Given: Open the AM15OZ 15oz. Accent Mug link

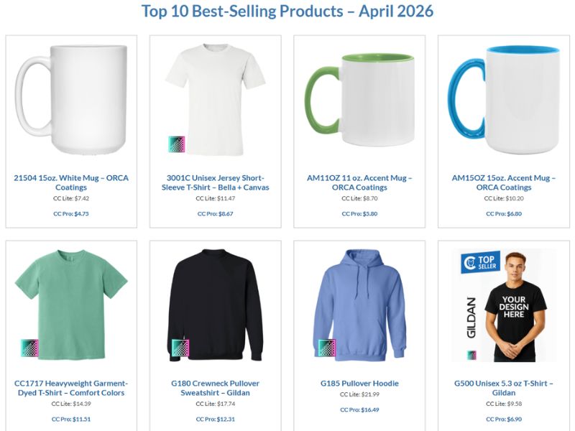Looking at the screenshot, I should 503,182.
